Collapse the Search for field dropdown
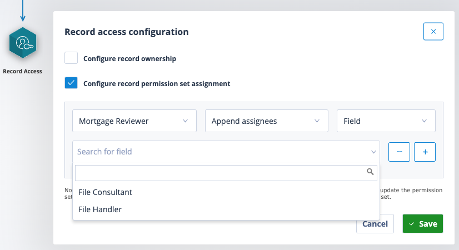Image resolution: width=459 pixels, height=250 pixels. (x=226, y=152)
